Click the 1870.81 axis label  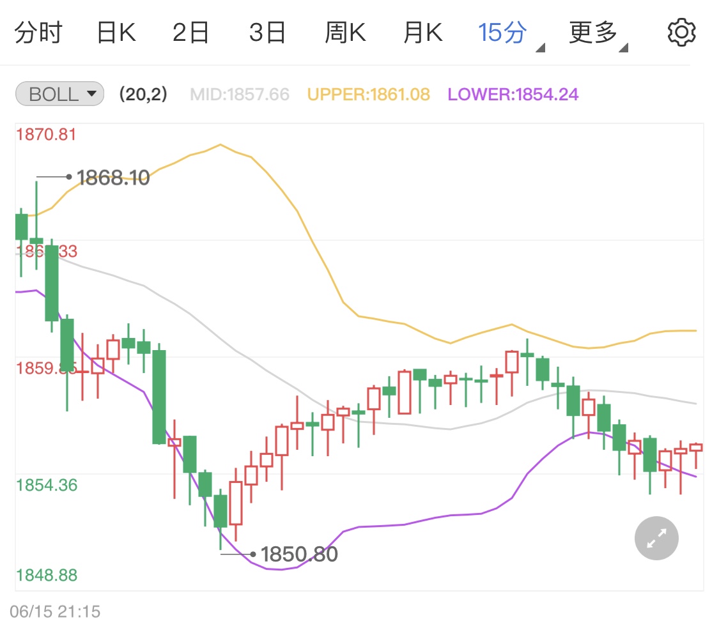(46, 135)
